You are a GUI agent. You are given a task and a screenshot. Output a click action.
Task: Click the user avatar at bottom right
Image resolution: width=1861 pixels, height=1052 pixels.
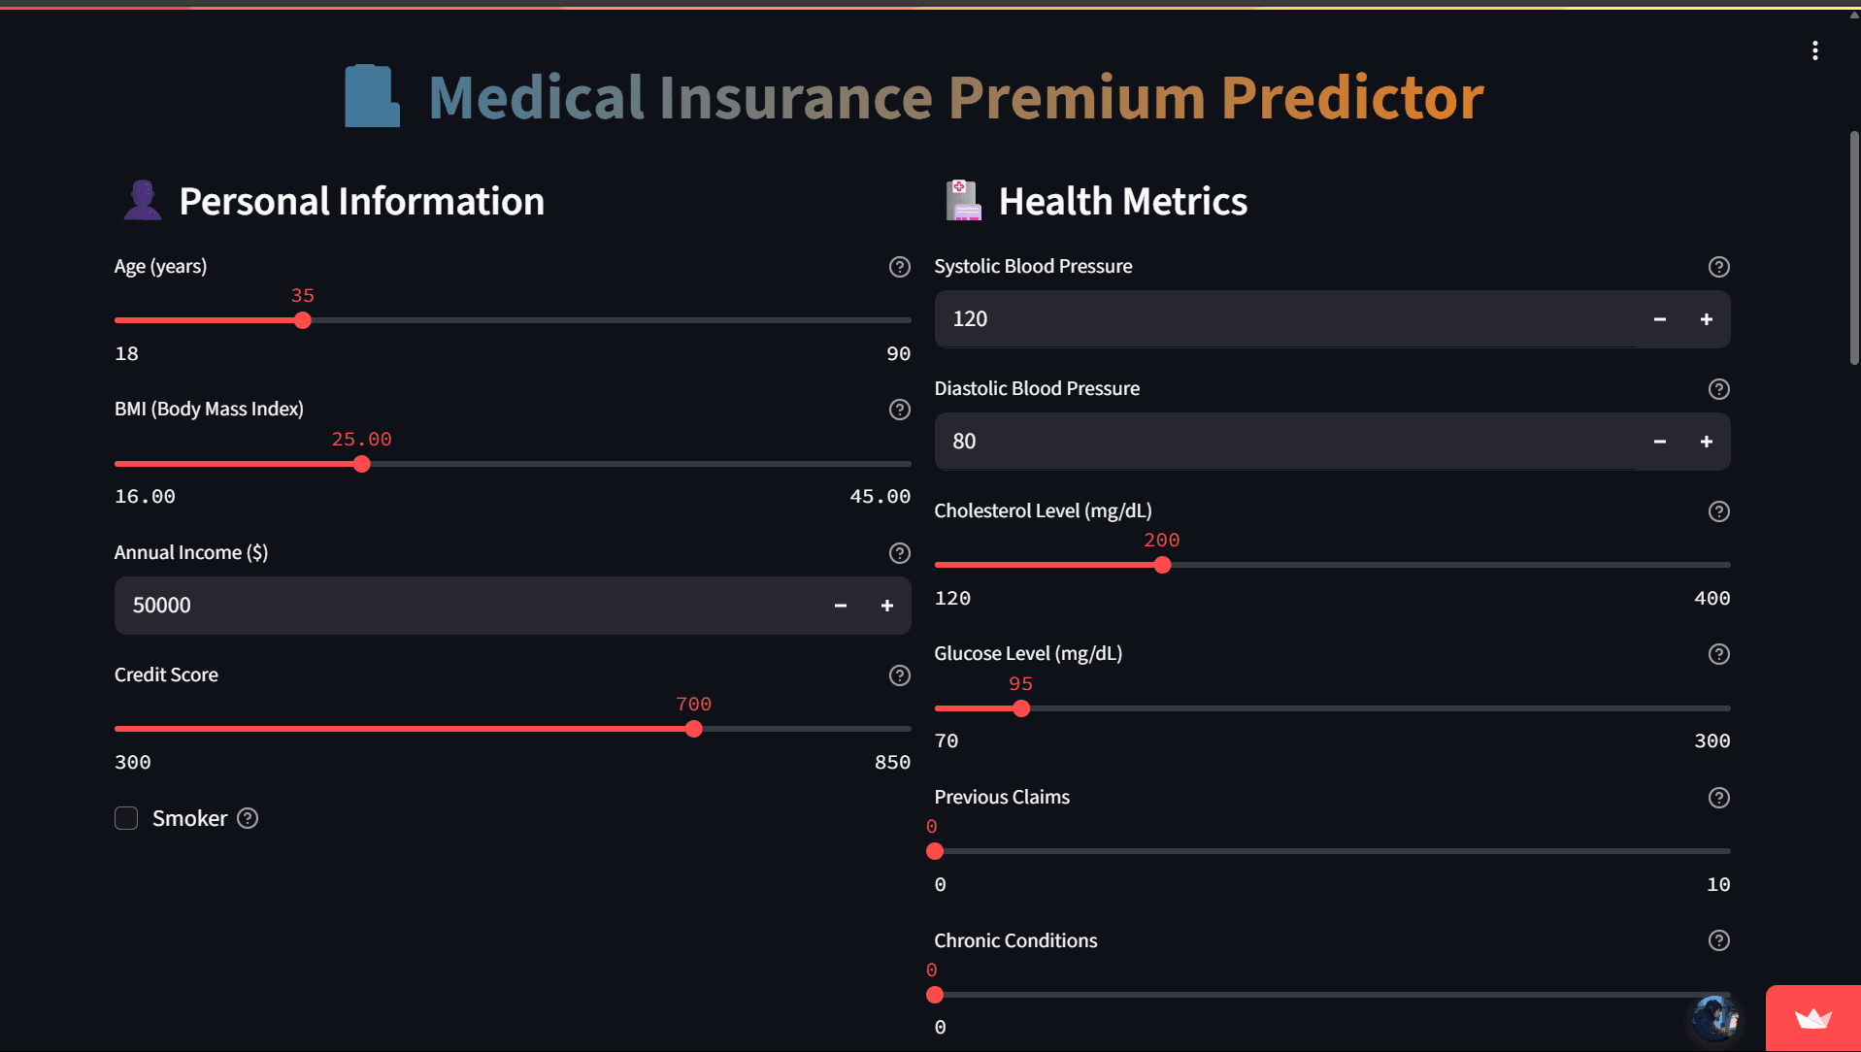1714,1017
